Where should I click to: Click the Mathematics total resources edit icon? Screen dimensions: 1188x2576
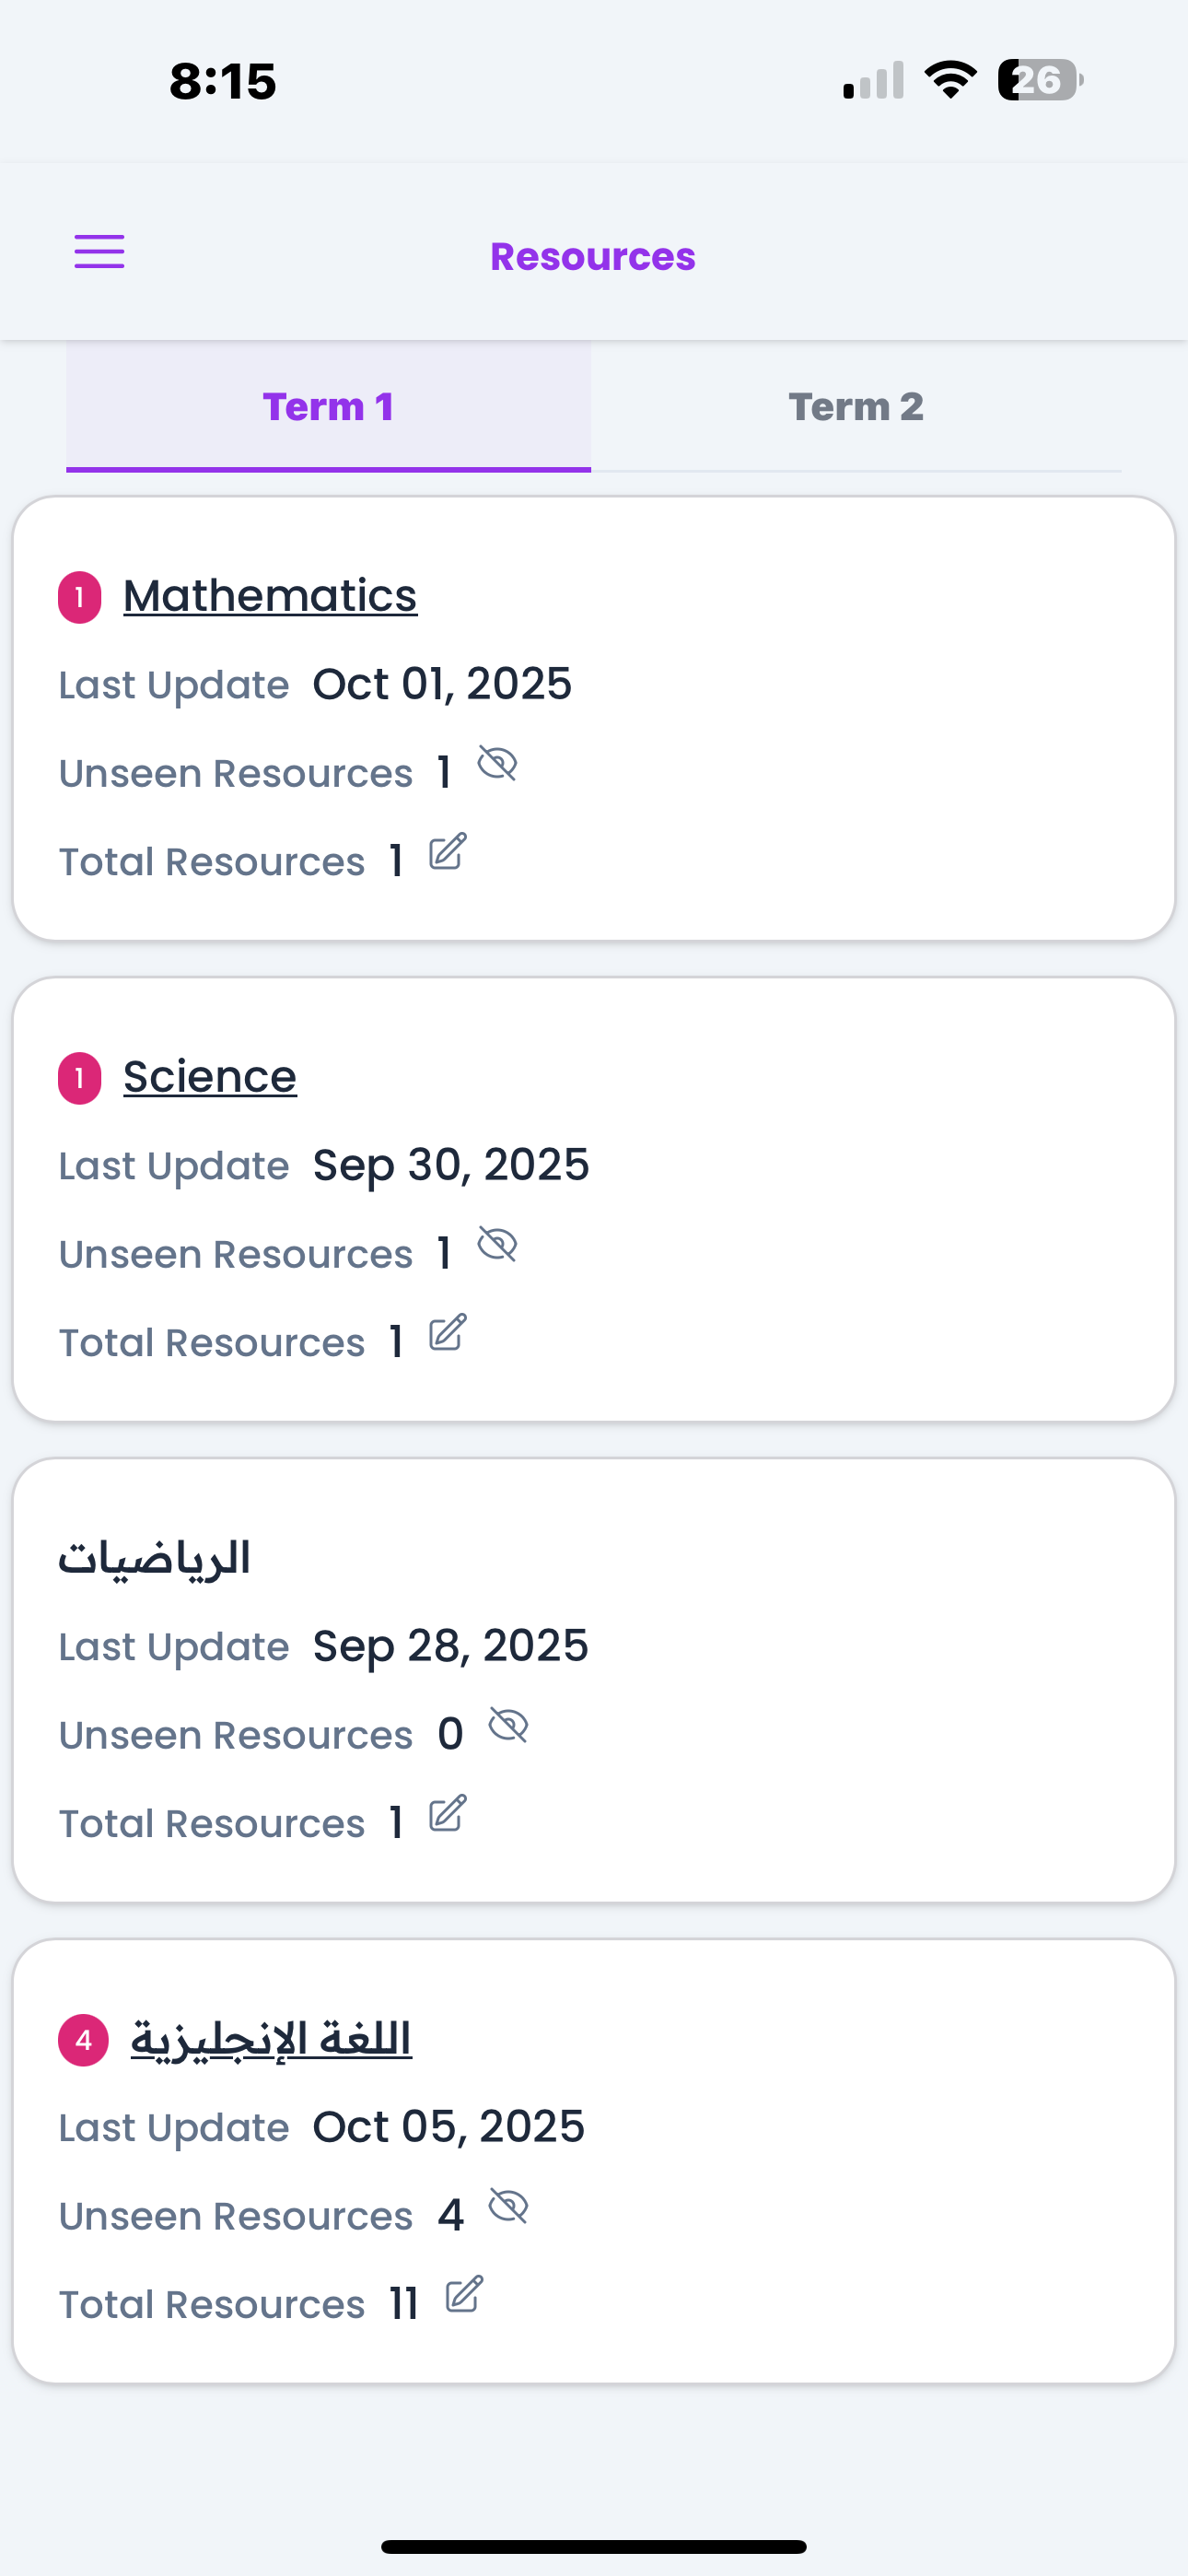[448, 852]
